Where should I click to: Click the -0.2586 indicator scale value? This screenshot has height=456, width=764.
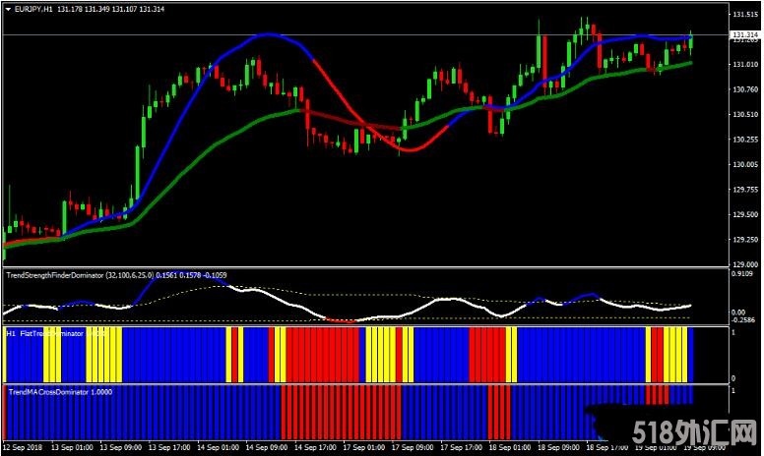pos(743,319)
